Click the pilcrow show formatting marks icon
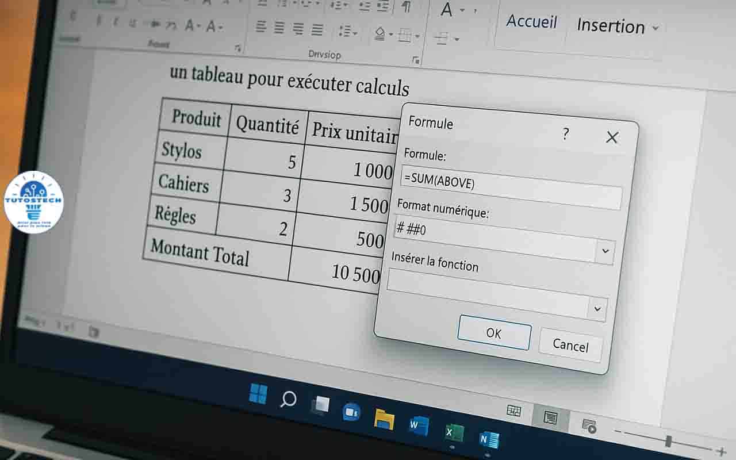Screen dimensions: 736x460 [x=407, y=6]
